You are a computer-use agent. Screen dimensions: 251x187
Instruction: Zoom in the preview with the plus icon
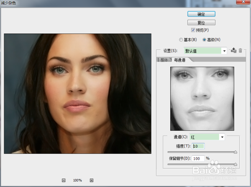point(92,180)
